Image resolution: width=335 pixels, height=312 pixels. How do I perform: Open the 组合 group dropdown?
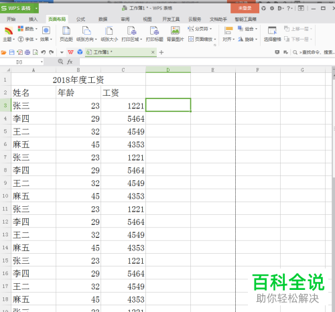click(x=247, y=29)
